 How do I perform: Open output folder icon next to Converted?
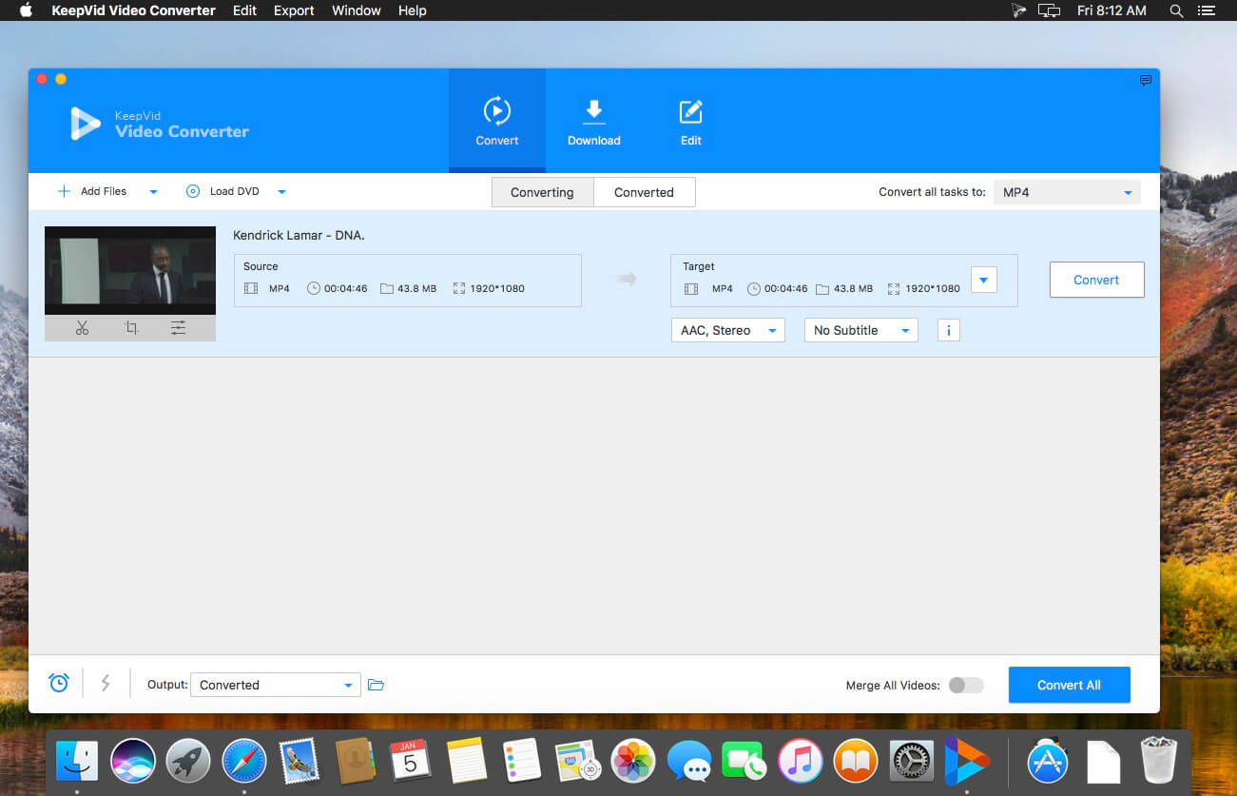376,685
